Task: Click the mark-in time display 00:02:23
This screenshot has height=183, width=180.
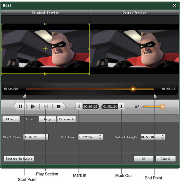Action: tap(91, 106)
